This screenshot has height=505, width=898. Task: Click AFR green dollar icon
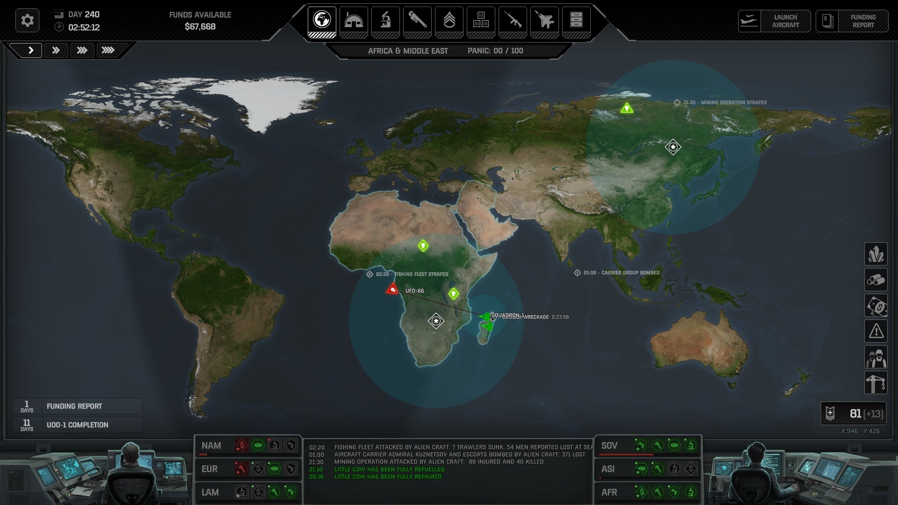(x=641, y=492)
